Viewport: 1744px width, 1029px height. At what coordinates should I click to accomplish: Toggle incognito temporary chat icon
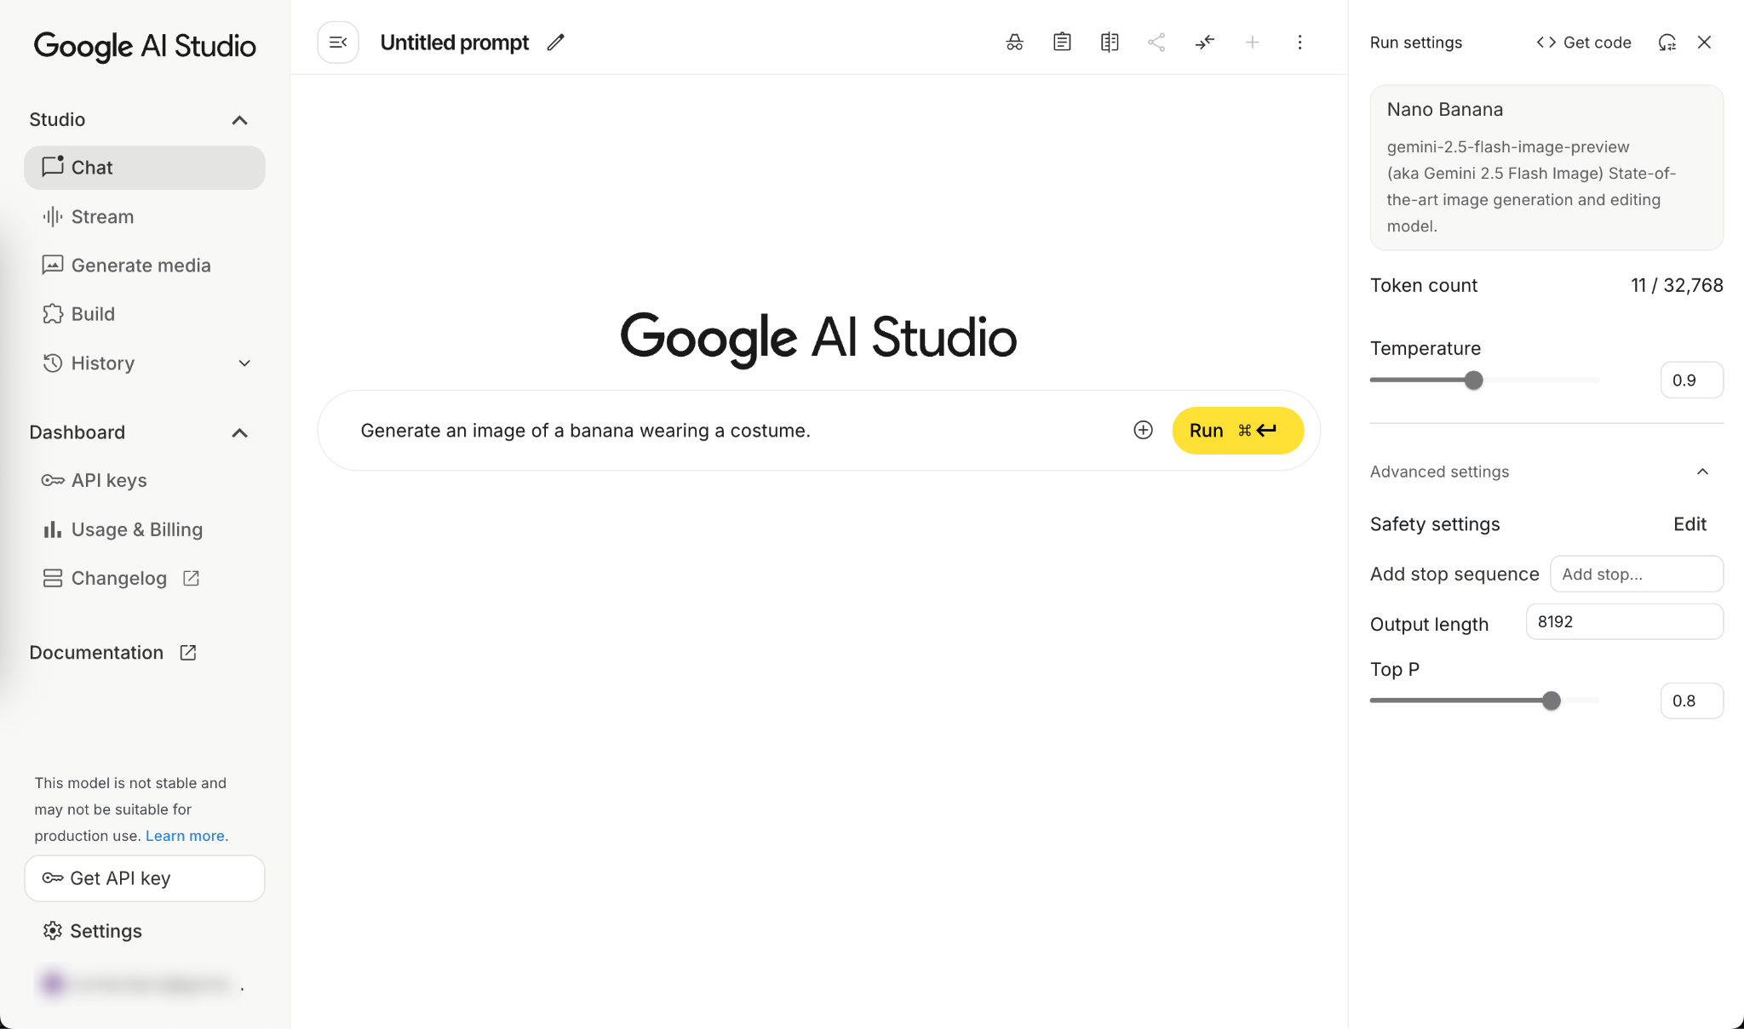(x=1014, y=43)
